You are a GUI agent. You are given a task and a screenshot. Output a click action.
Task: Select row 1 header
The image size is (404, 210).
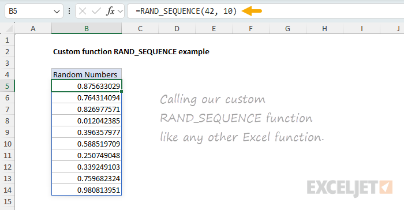(7, 40)
